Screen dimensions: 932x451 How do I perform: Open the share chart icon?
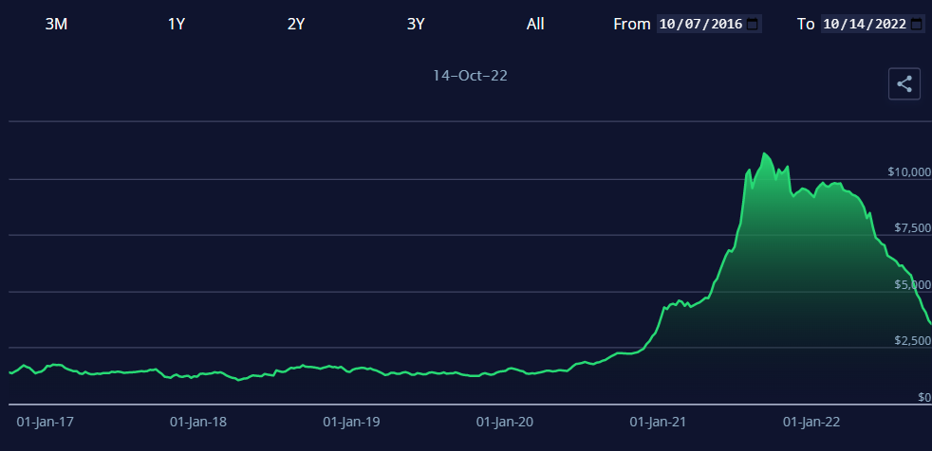pos(904,83)
